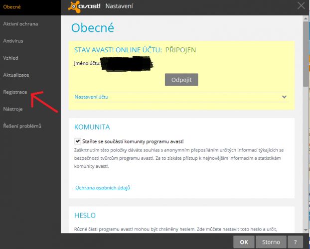Click the avast! logo icon
This screenshot has height=249, width=310.
click(x=84, y=6)
